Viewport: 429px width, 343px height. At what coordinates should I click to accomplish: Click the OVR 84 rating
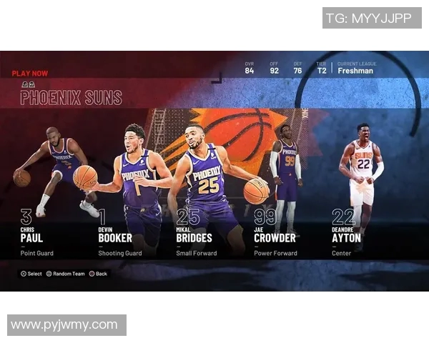point(250,68)
